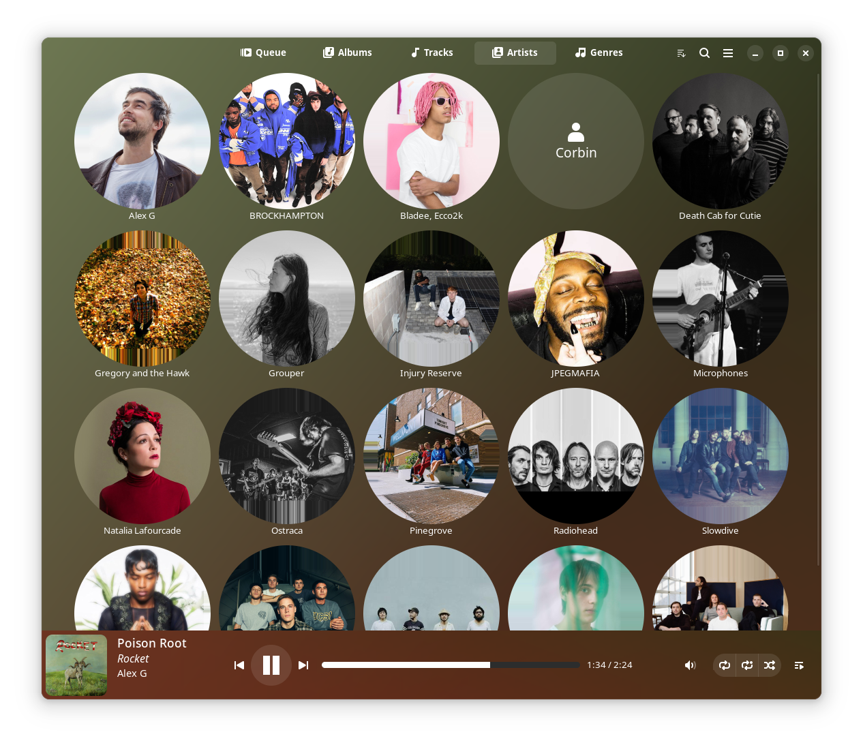Image resolution: width=863 pixels, height=745 pixels.
Task: Open the sort options icon in header
Action: pyautogui.click(x=681, y=53)
